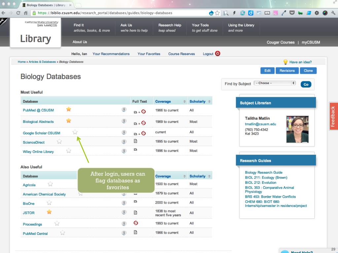Click the bookmark star in address bar
Viewport: 338px width, 253px height.
[218, 13]
